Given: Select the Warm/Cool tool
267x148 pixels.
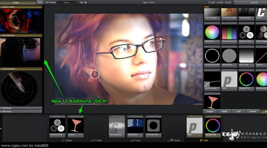Looking at the screenshot, I should click(x=229, y=57).
